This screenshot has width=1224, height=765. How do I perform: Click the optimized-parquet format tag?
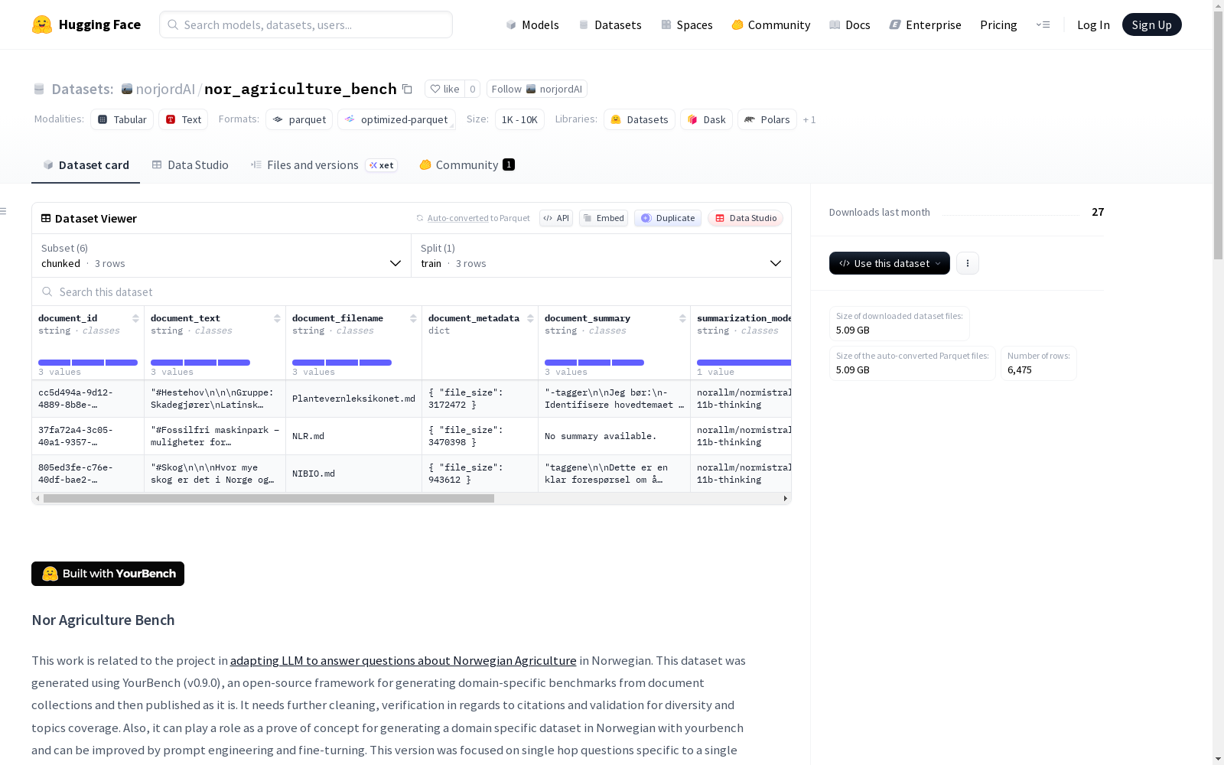click(396, 119)
